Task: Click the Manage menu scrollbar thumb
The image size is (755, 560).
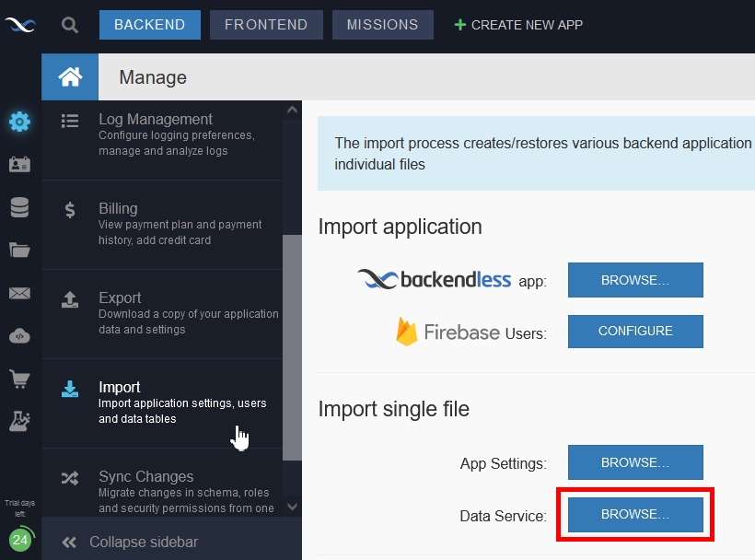Action: point(292,347)
